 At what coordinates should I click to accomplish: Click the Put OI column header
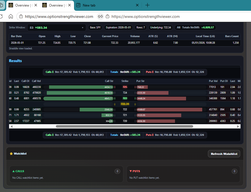pyautogui.click(x=224, y=81)
